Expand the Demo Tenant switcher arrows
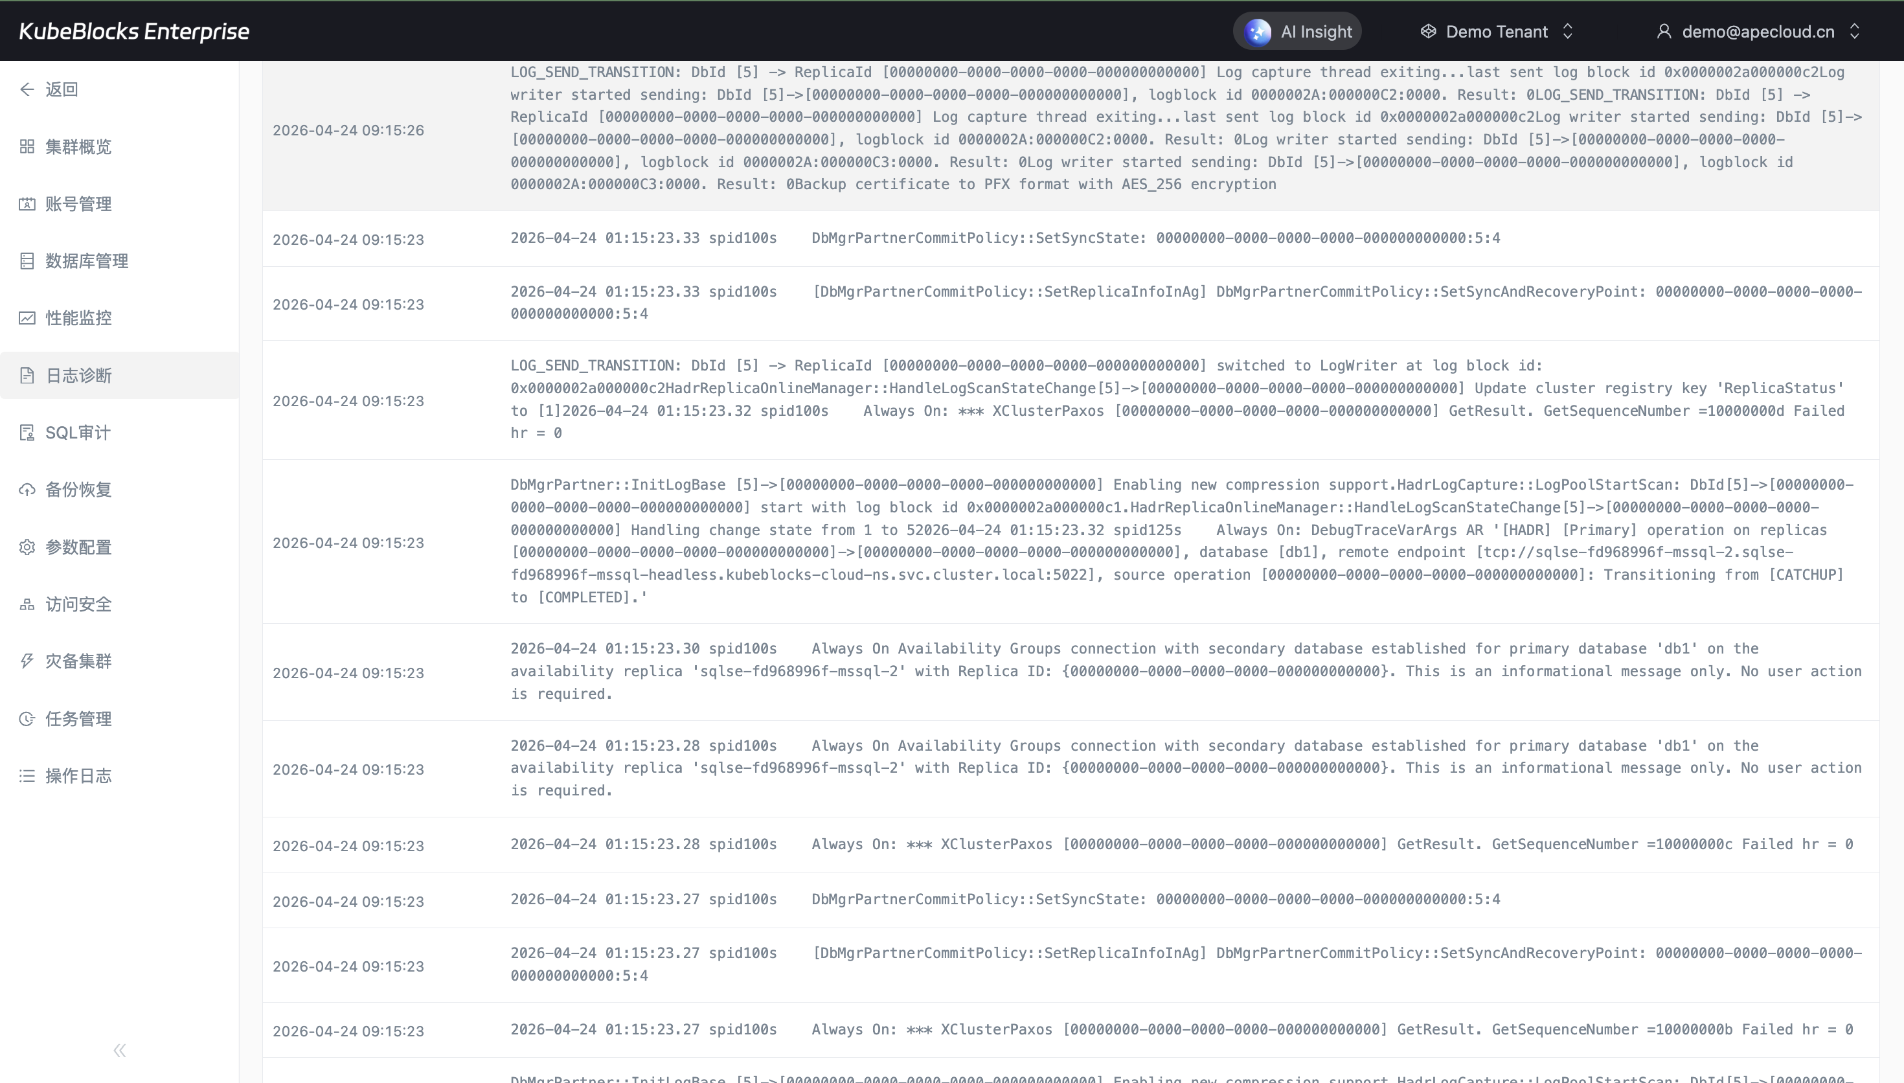 (x=1567, y=31)
